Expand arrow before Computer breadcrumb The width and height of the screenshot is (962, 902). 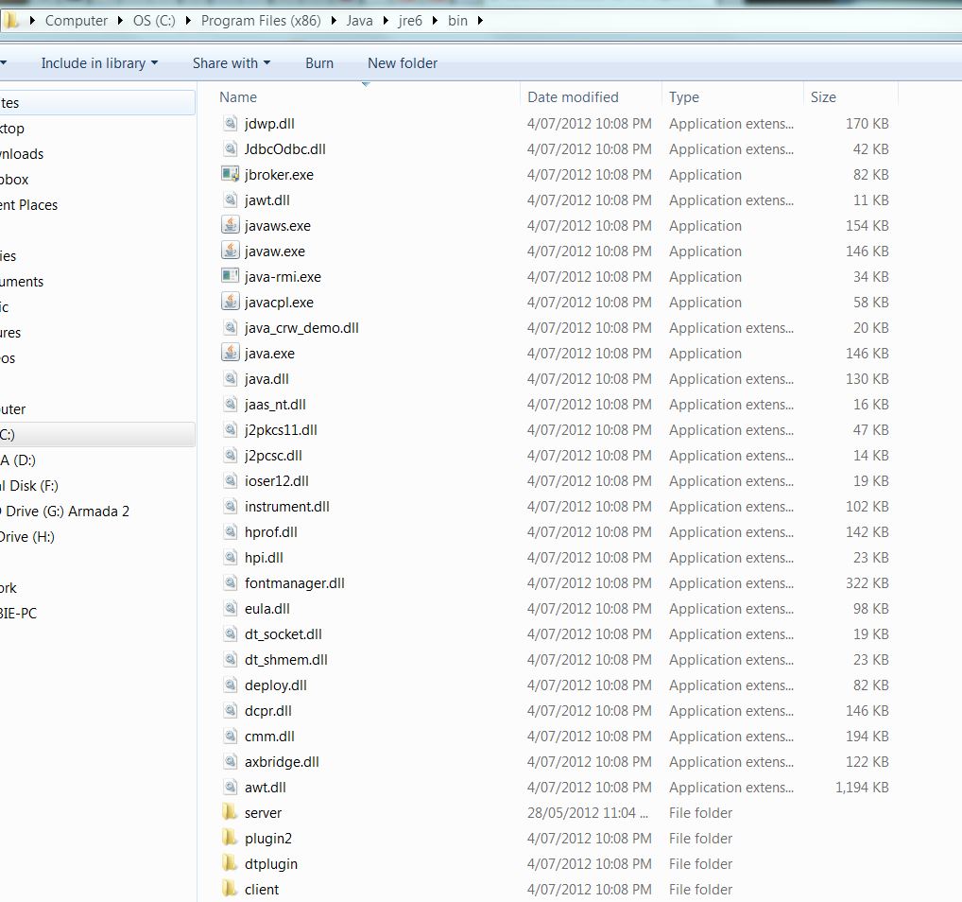pos(32,21)
